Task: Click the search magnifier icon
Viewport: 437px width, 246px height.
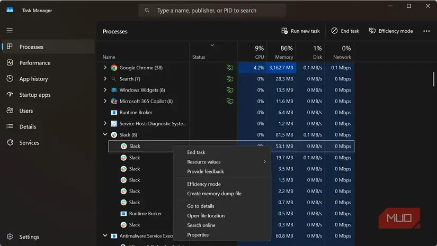Action: pyautogui.click(x=147, y=10)
